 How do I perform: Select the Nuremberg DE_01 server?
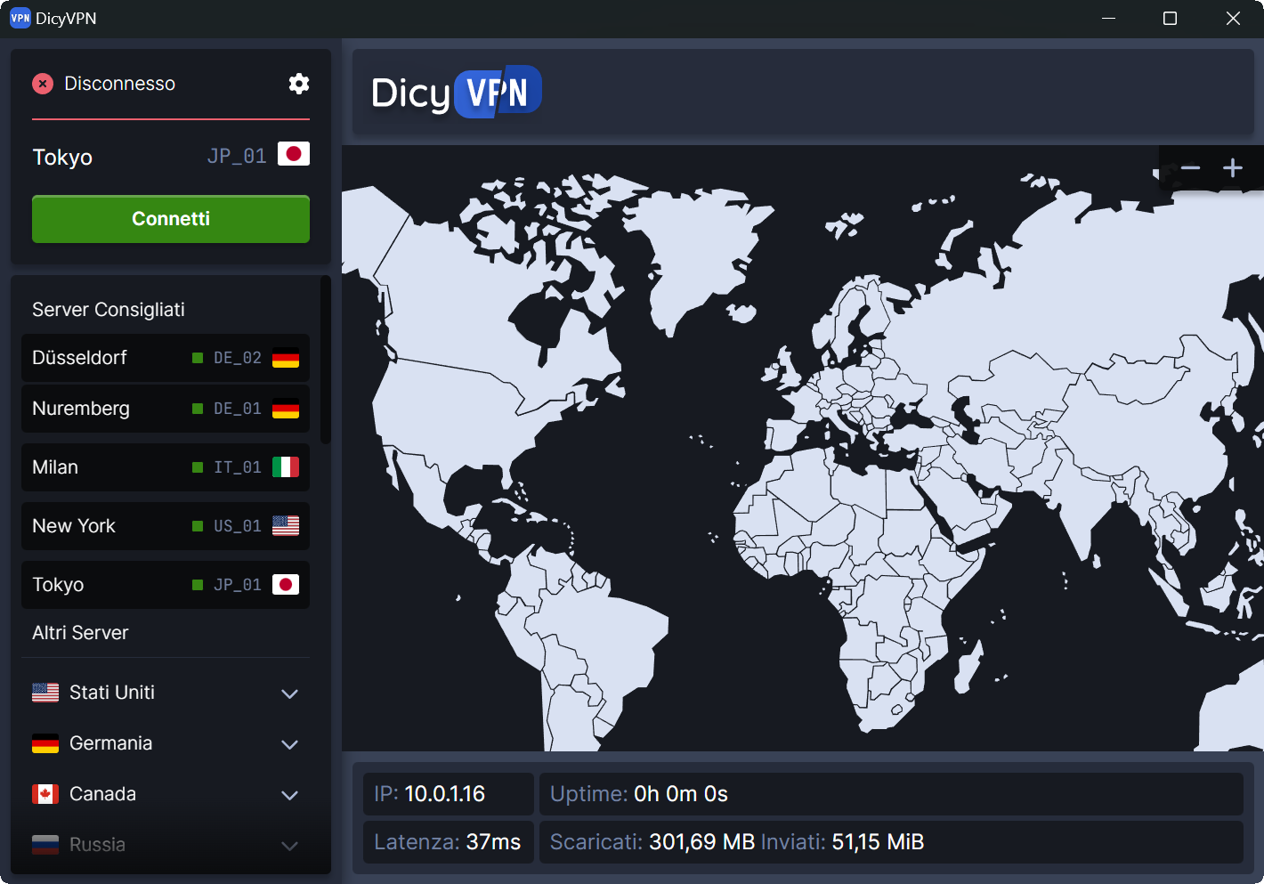166,409
